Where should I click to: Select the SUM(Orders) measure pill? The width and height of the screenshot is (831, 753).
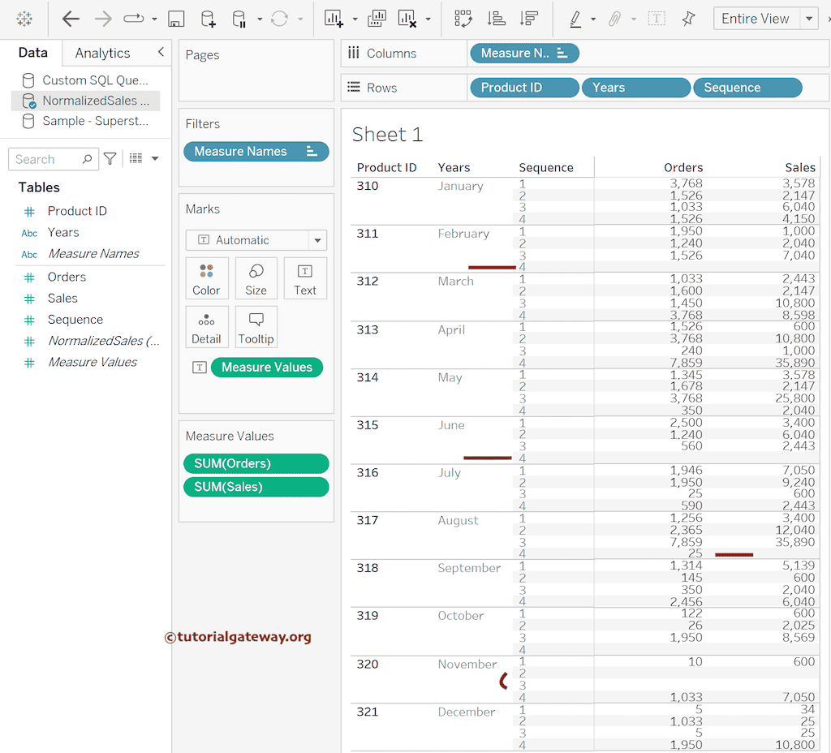point(256,463)
